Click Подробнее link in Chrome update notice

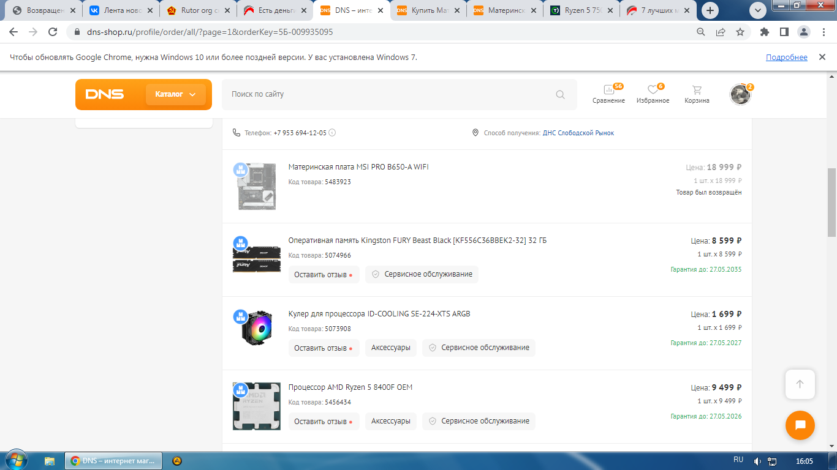(x=787, y=57)
